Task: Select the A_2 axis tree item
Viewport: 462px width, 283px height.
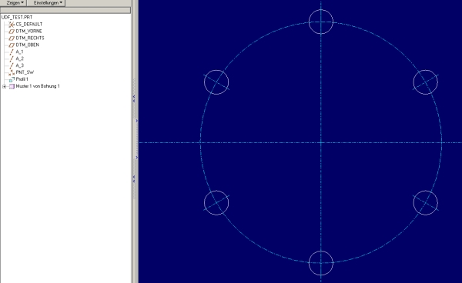Action: (19, 58)
